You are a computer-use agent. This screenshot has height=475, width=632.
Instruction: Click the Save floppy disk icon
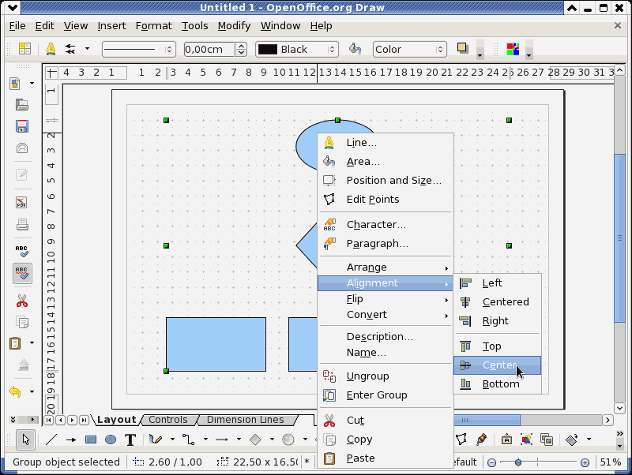[x=22, y=126]
